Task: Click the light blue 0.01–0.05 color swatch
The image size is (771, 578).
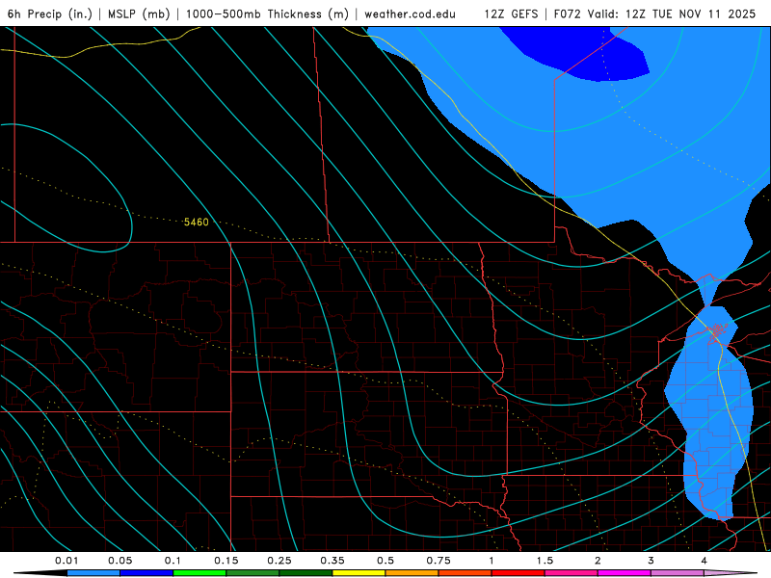Action: [93, 573]
